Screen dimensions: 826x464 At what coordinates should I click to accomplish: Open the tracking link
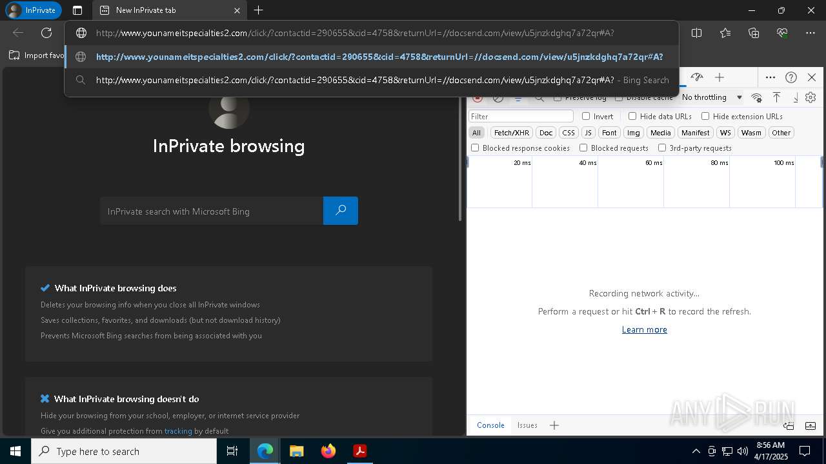click(x=178, y=431)
